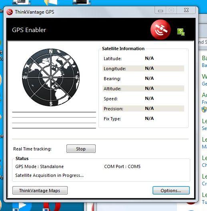Image resolution: width=207 pixels, height=211 pixels.
Task: Click the 'Latitude:' label
Action: coord(113,59)
